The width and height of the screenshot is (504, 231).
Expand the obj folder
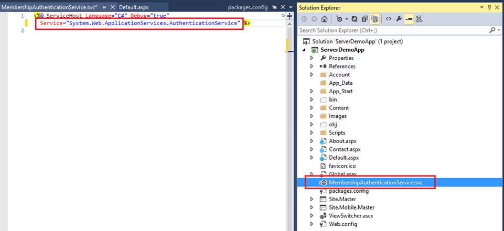(x=312, y=125)
